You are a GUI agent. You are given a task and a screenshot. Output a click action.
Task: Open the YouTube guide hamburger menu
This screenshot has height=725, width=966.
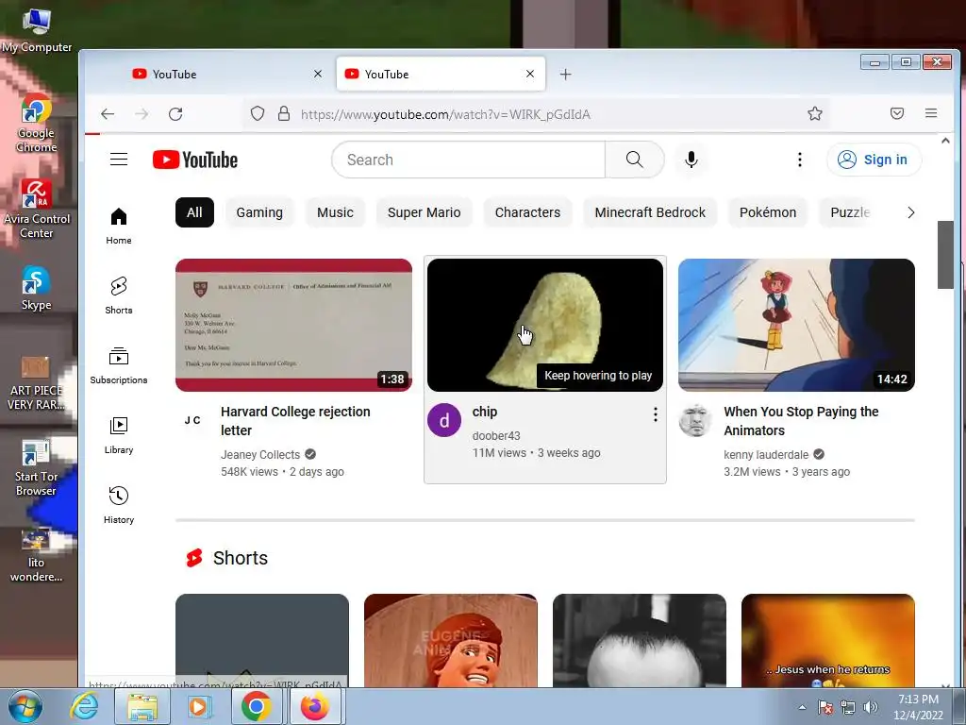(x=119, y=160)
